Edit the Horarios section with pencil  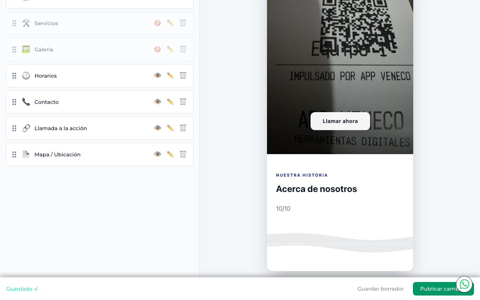pos(170,75)
